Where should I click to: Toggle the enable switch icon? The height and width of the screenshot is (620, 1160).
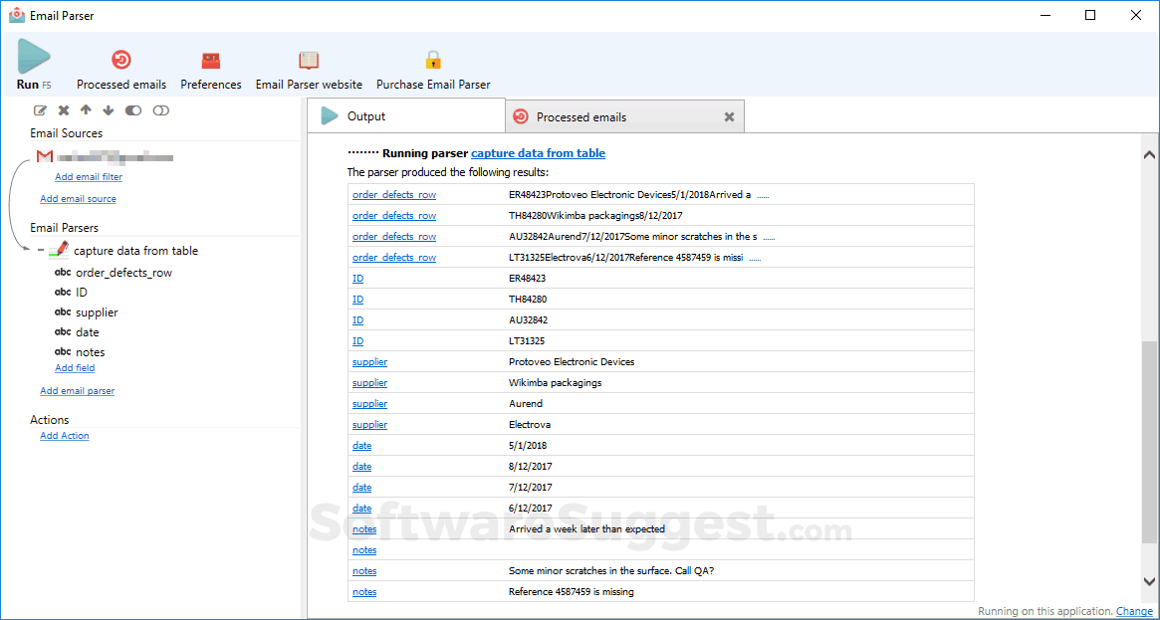133,110
